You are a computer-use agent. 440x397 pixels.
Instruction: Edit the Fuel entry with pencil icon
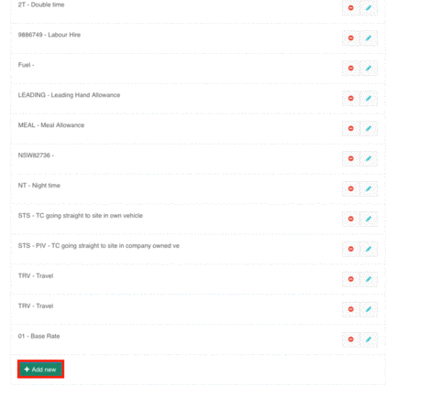368,68
